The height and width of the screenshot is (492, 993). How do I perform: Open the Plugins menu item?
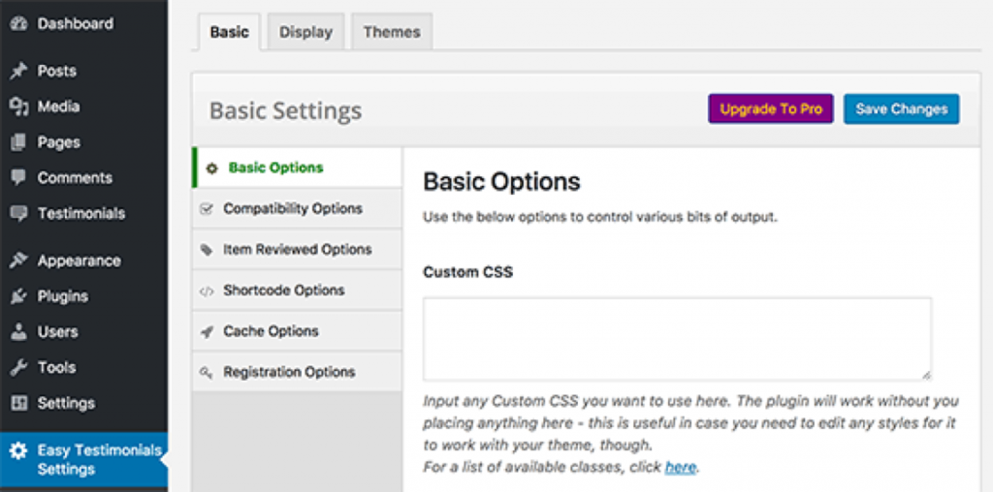[83, 296]
